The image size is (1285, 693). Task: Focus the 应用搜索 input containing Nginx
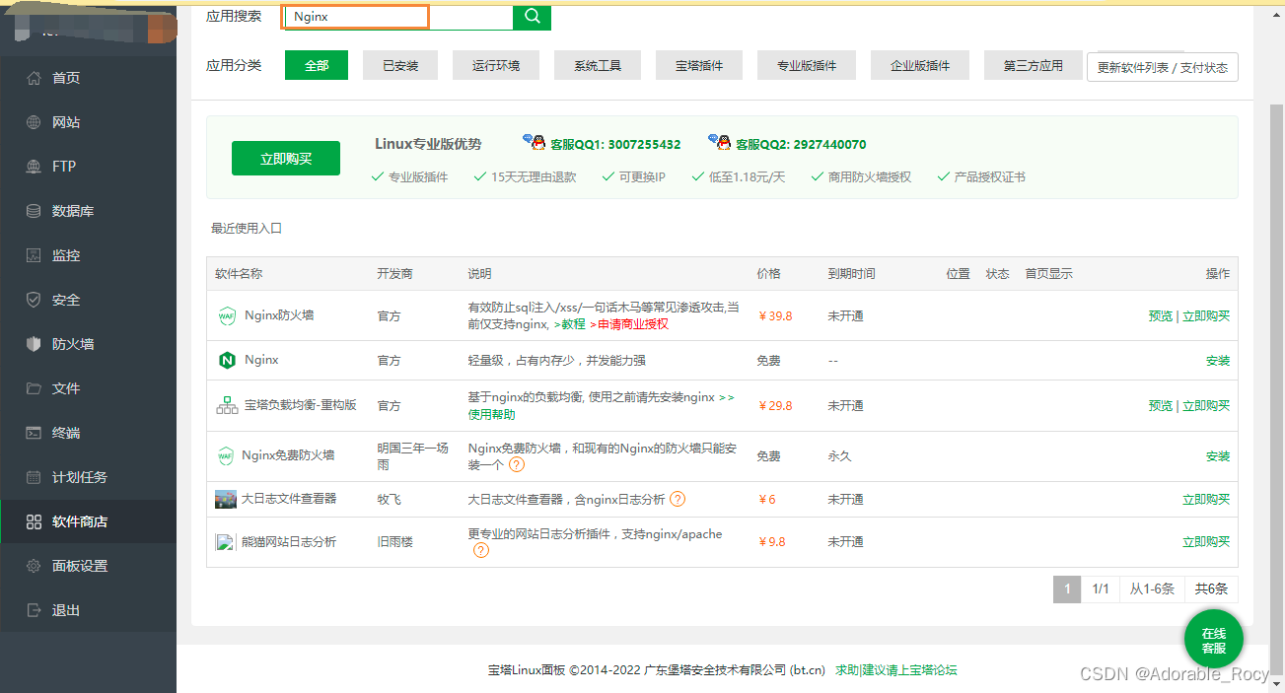coord(398,17)
